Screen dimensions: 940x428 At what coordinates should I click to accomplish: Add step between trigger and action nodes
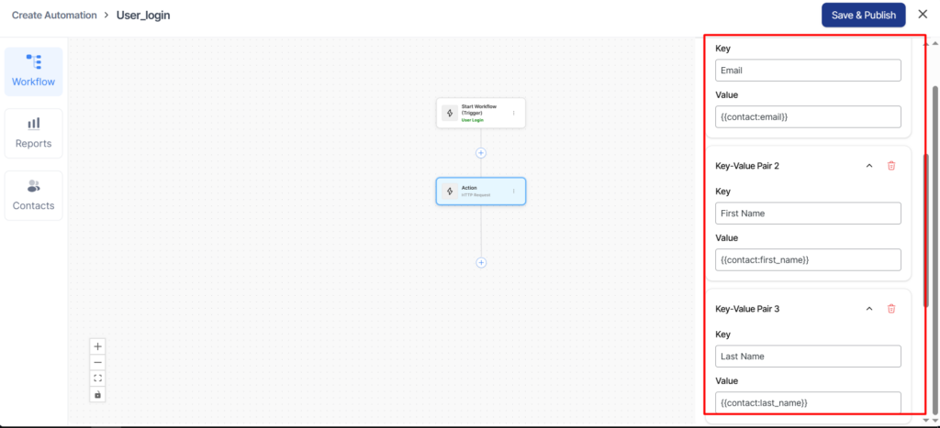point(481,152)
